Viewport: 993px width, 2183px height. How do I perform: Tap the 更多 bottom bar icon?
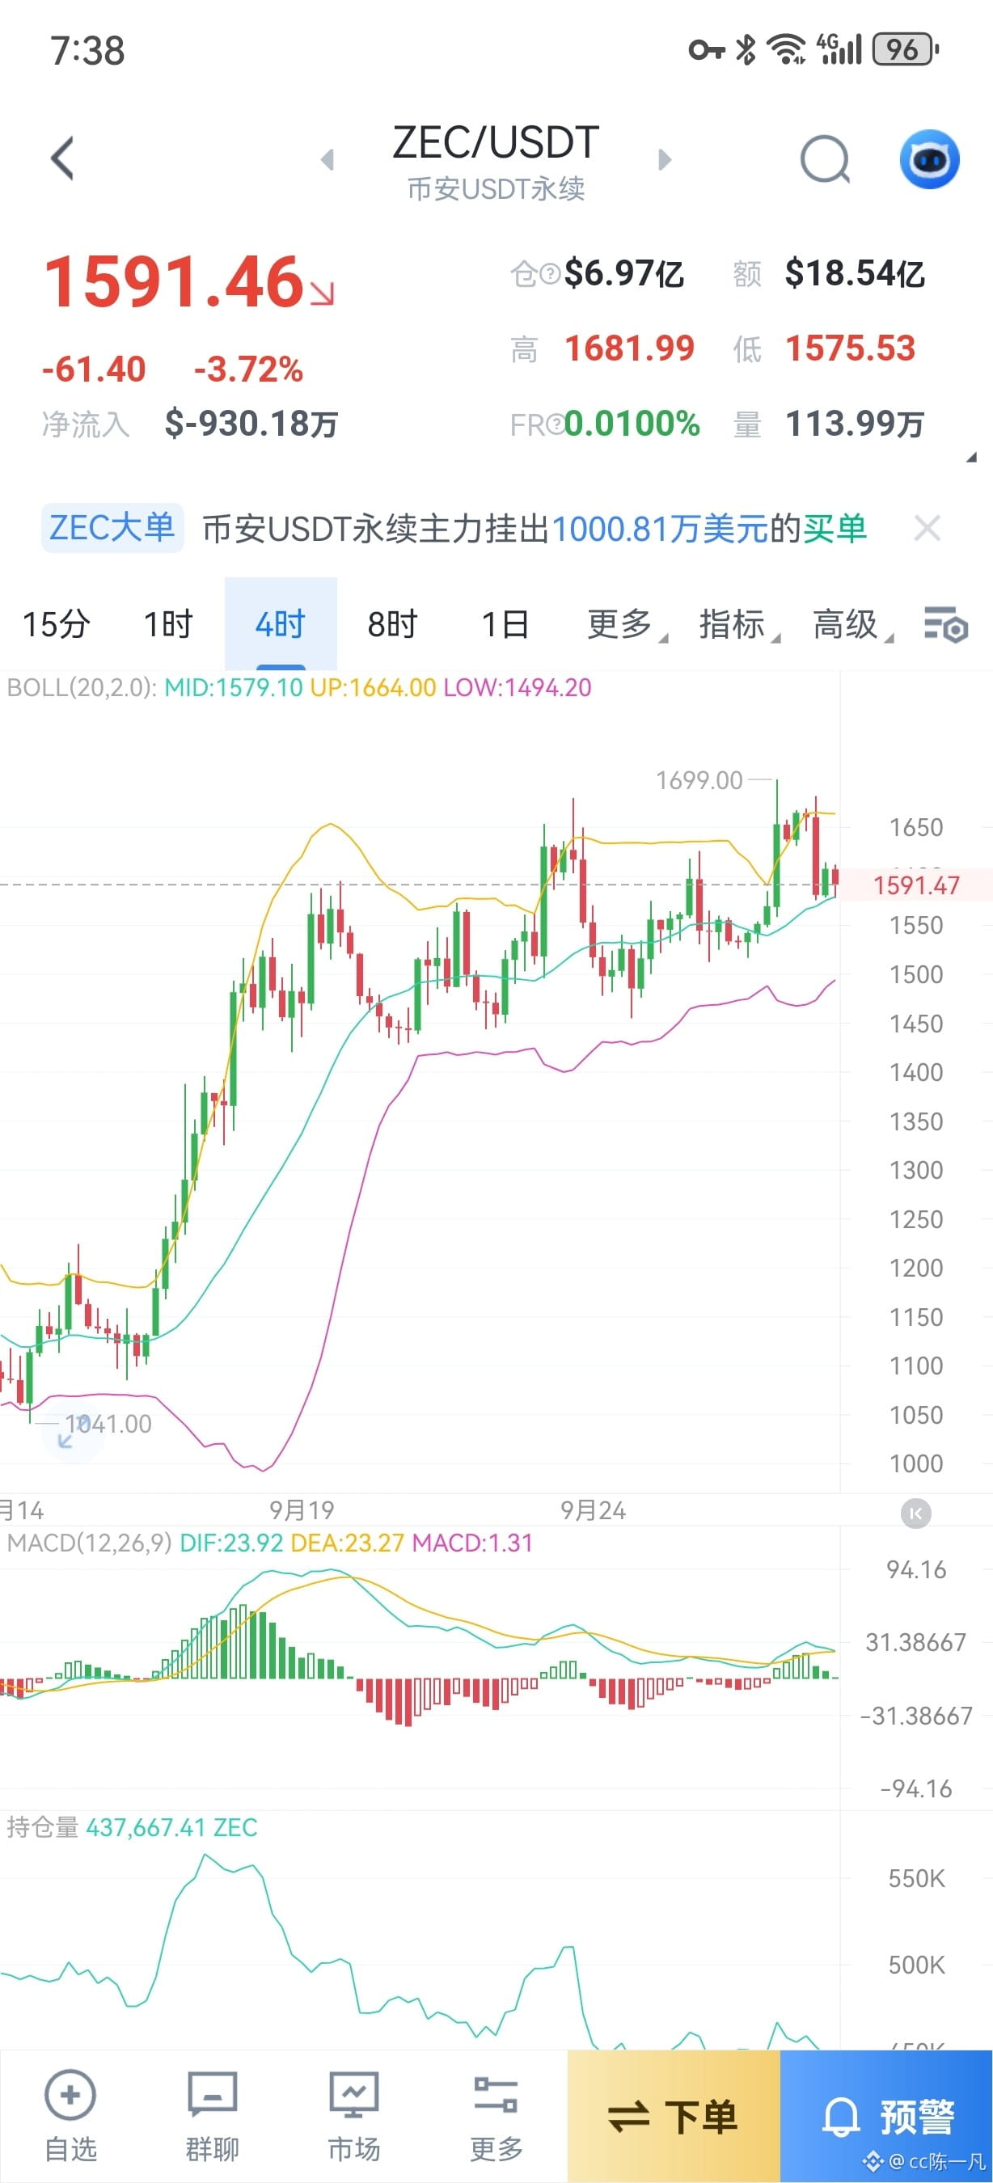[x=496, y=2093]
